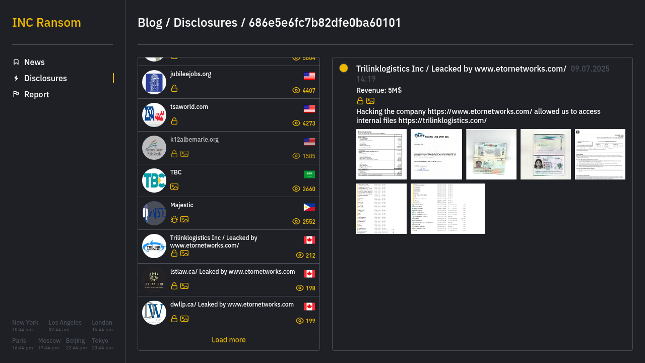This screenshot has width=645, height=363.
Task: Open the News menu item
Action: pyautogui.click(x=34, y=62)
